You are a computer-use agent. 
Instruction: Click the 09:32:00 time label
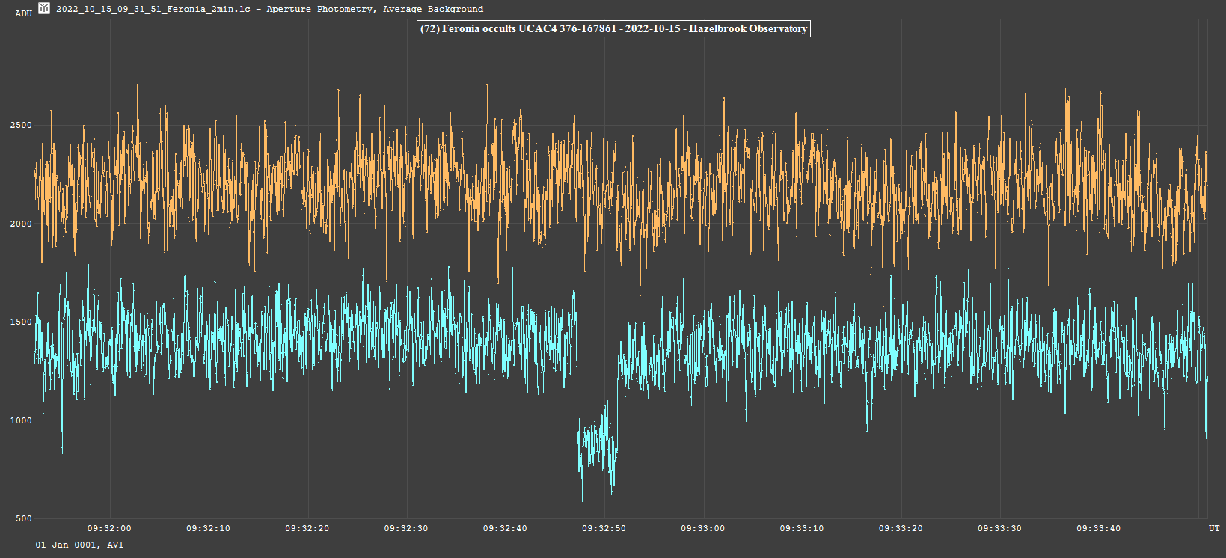click(x=109, y=528)
